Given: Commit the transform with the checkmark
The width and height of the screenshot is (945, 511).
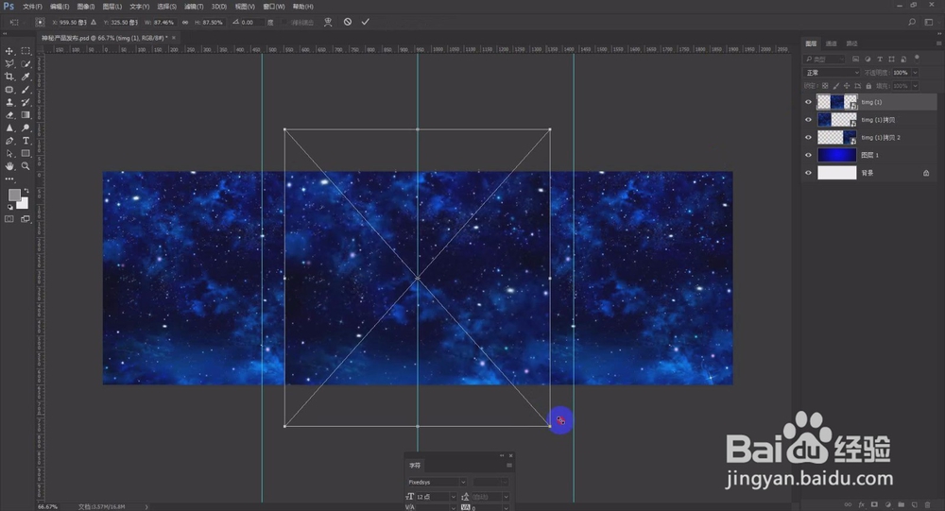Looking at the screenshot, I should (365, 22).
